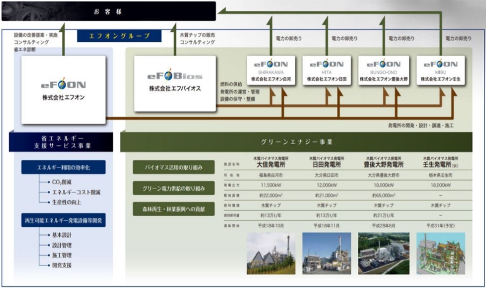Click the 発電出力 row header
This screenshot has height=288, width=486.
(x=231, y=185)
